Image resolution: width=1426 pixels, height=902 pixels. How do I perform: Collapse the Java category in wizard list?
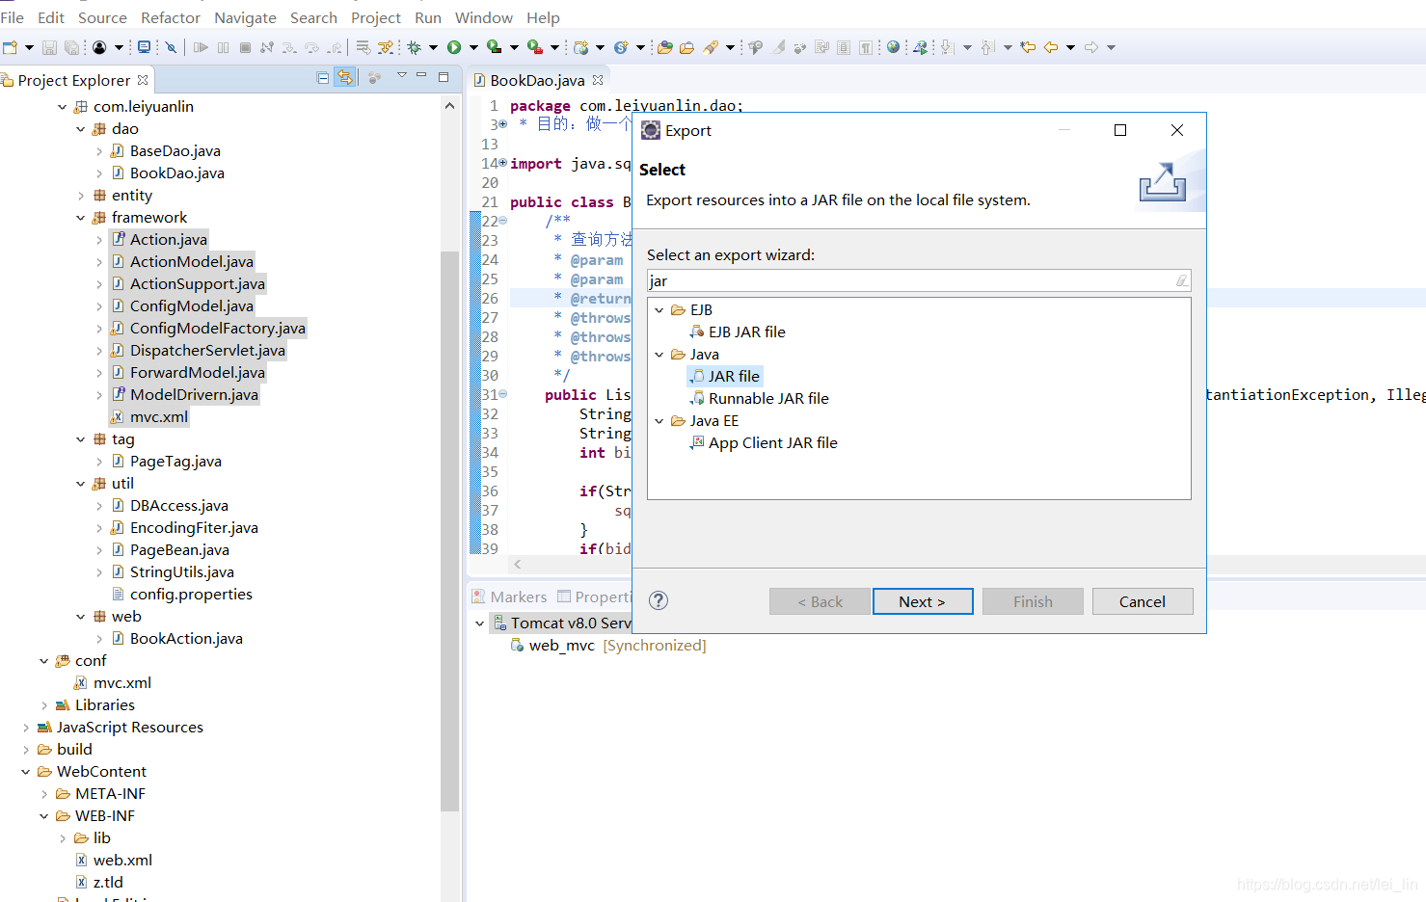pos(659,355)
